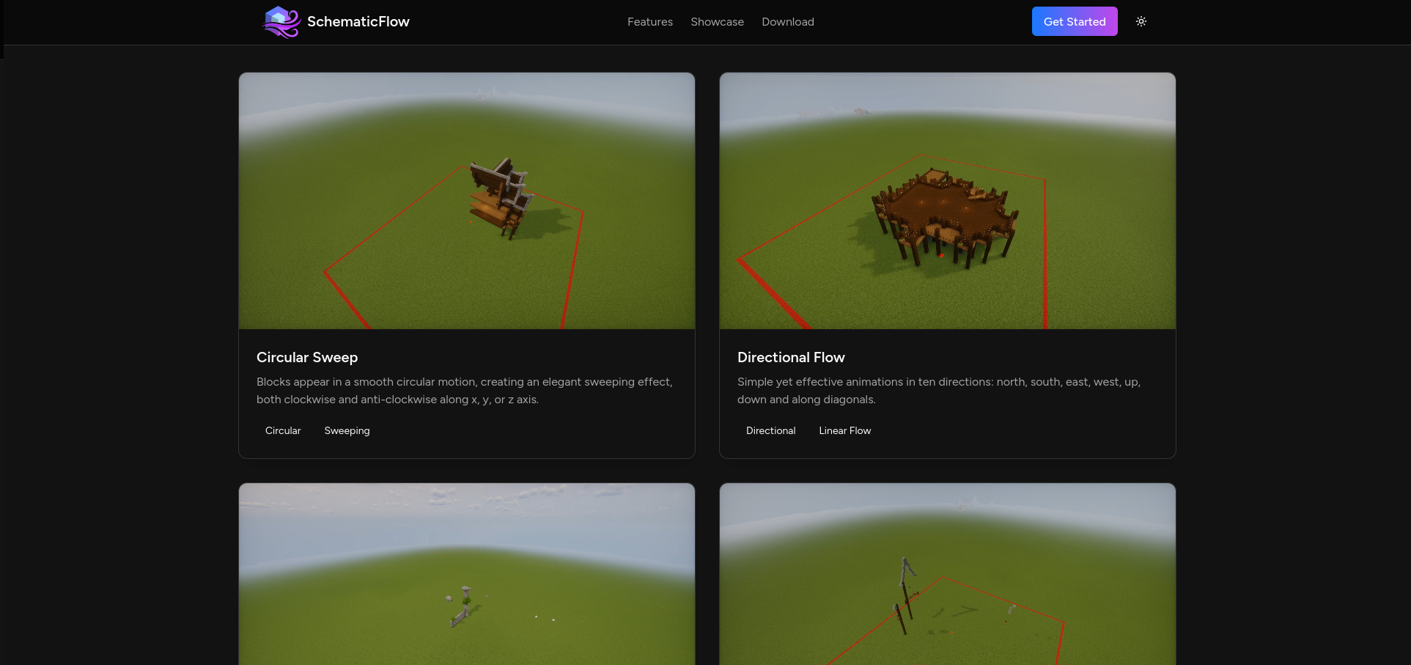Open the Features nav link

pos(649,22)
